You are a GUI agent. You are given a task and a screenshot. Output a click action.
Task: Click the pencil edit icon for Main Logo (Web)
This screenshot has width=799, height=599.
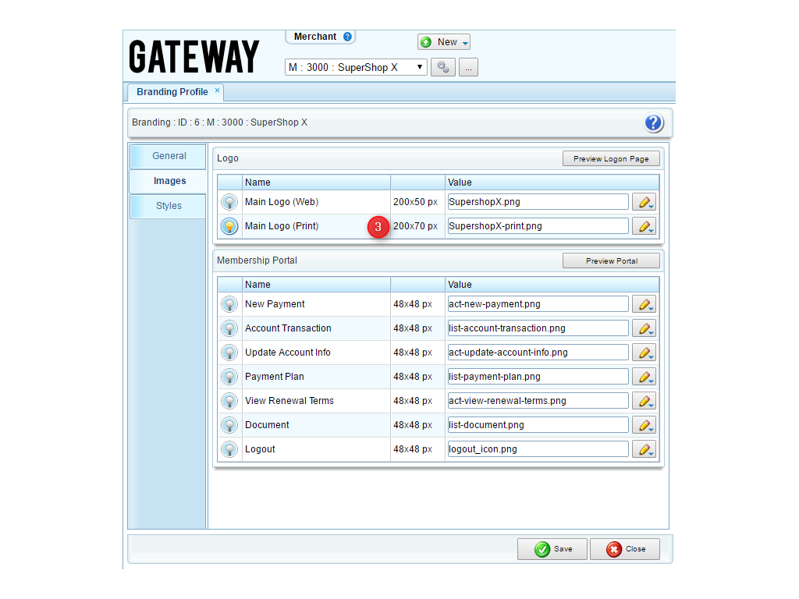(x=644, y=202)
